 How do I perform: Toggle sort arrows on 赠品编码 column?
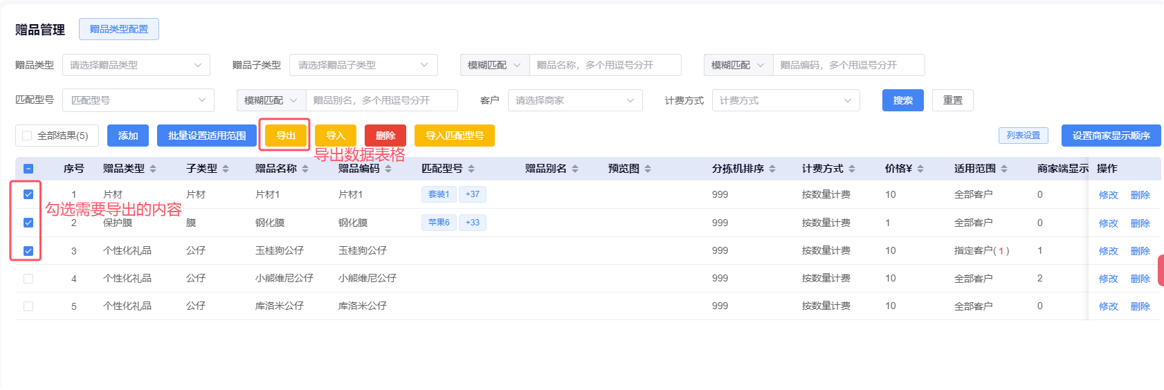(388, 169)
